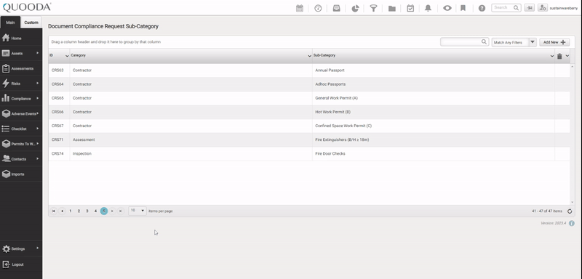Select row CRS63
This screenshot has width=582, height=279.
pos(308,70)
